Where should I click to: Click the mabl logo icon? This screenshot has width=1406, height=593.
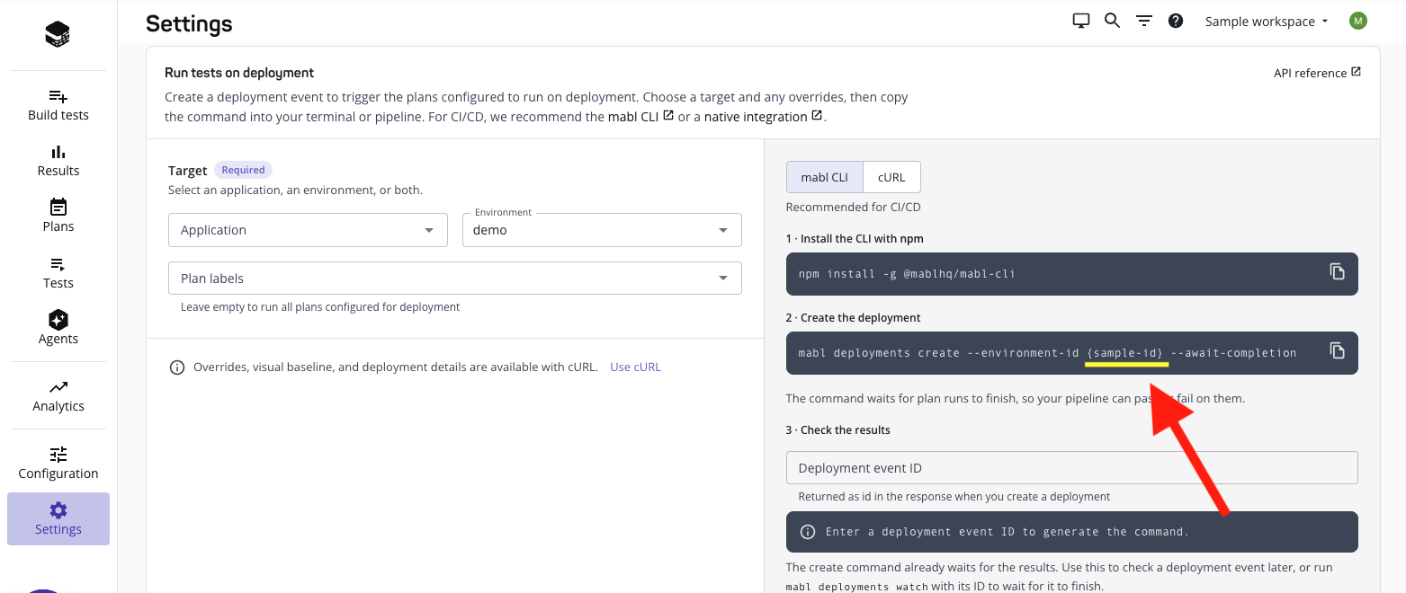tap(58, 34)
